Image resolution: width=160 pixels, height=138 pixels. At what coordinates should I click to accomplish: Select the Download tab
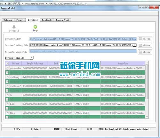tap(33, 20)
